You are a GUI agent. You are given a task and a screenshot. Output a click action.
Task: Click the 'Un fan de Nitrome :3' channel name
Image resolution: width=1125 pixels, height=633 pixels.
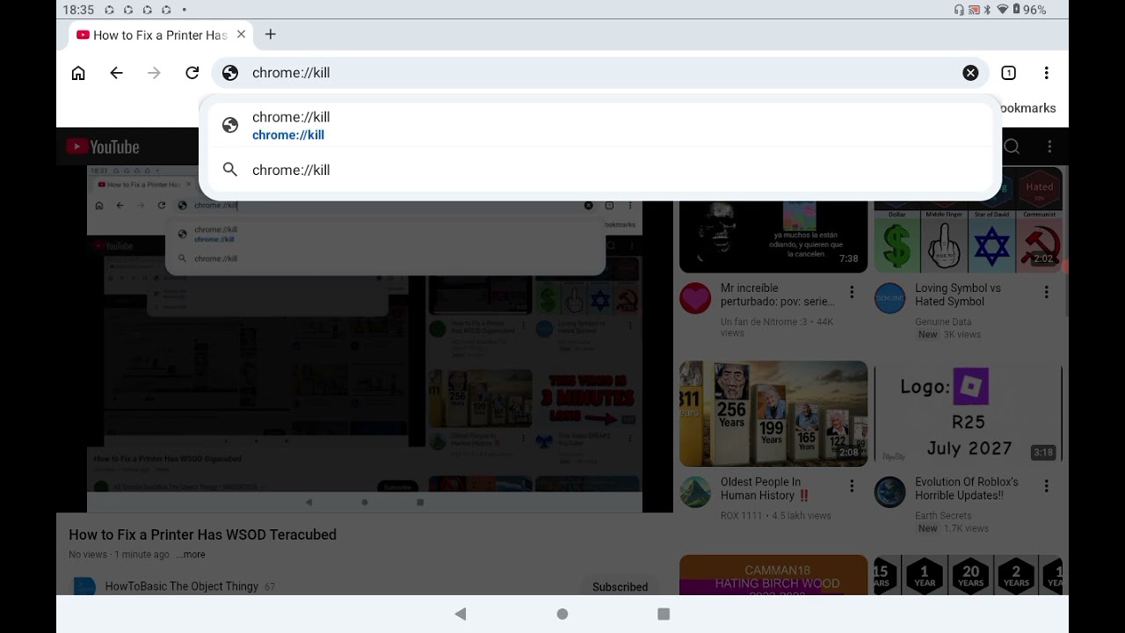[765, 322]
